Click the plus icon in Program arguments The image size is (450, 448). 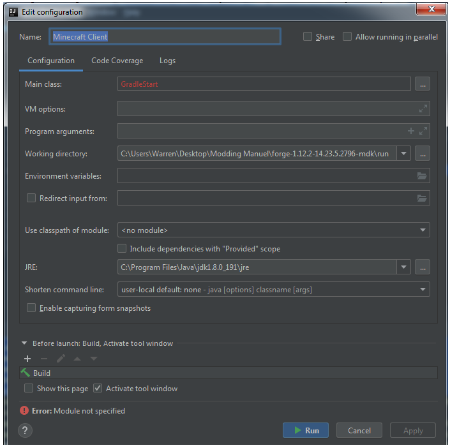tap(411, 131)
